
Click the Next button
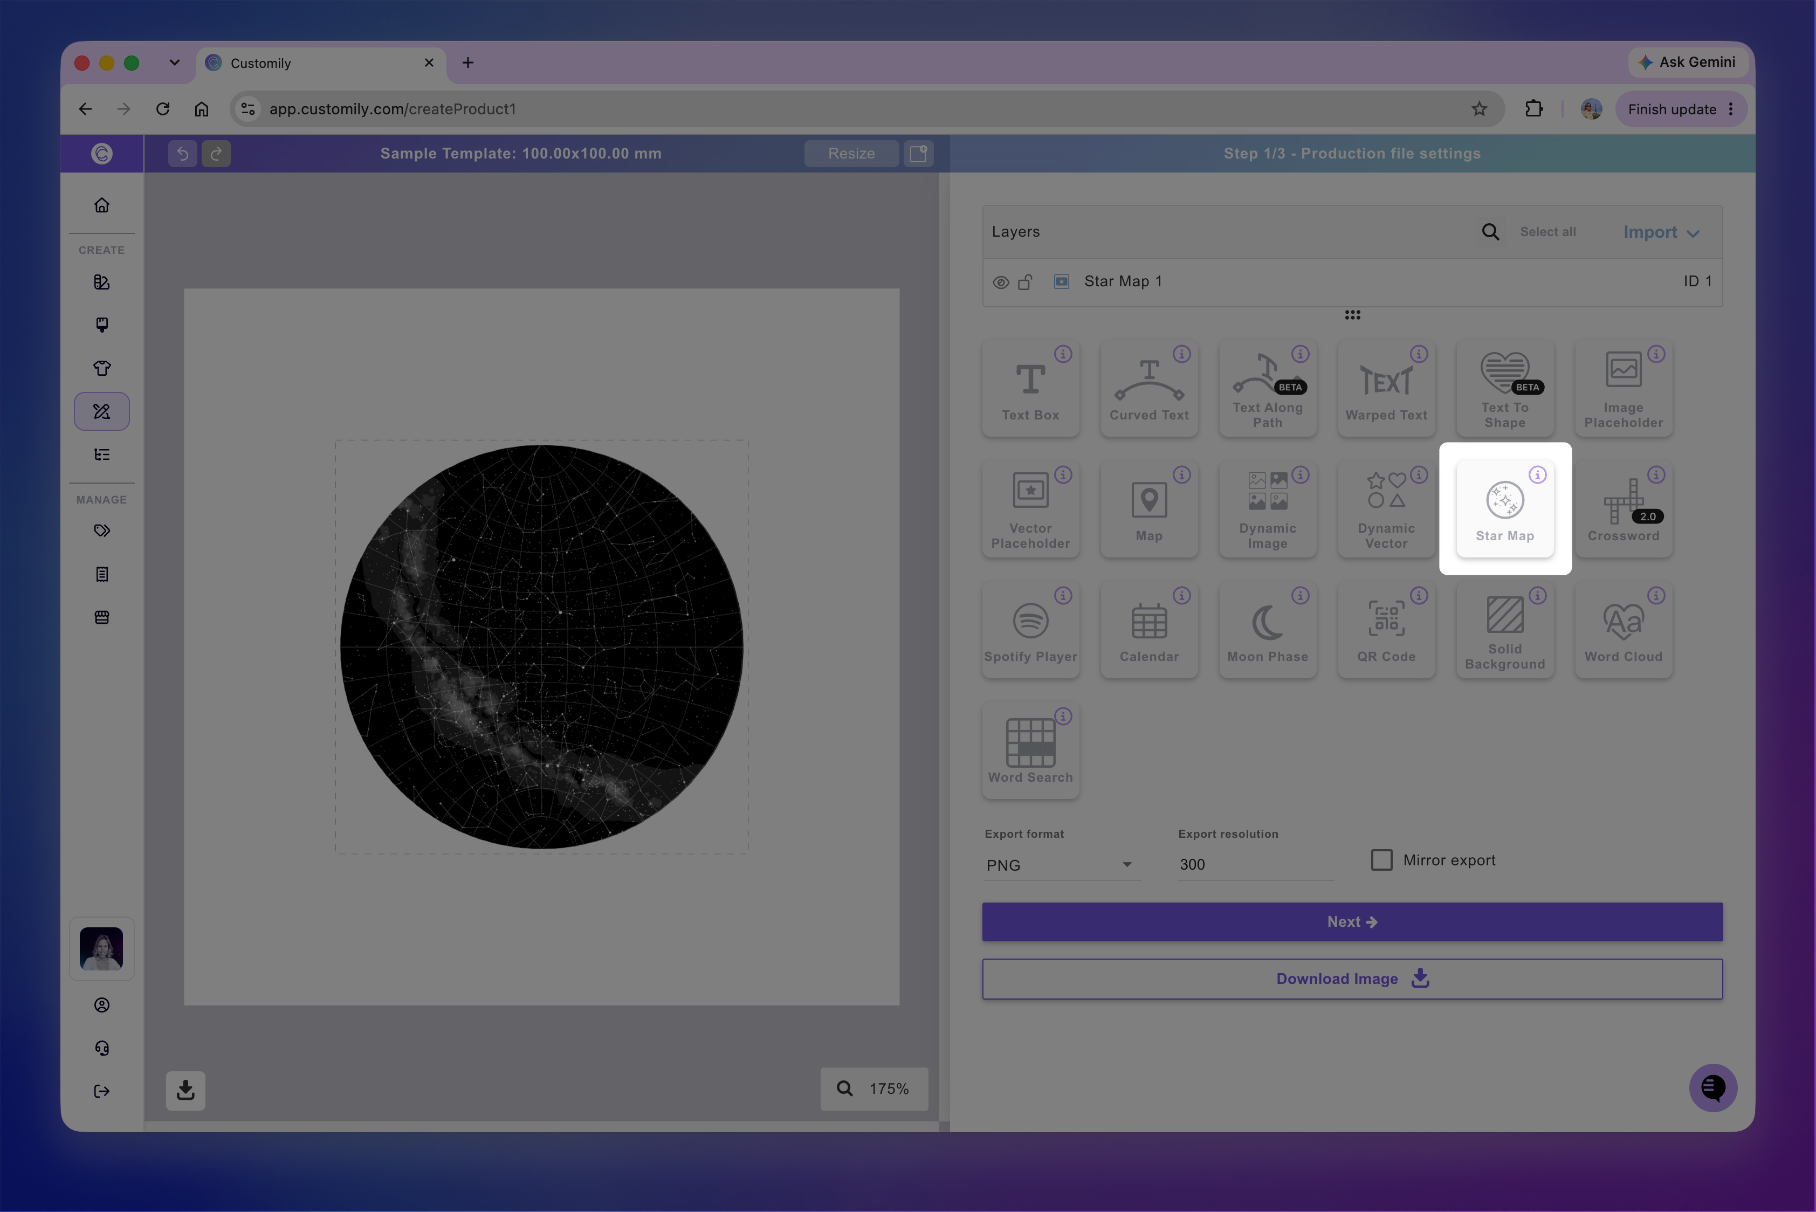(1352, 921)
